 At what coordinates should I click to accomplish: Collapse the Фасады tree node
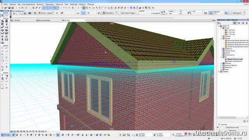[x=221, y=38]
